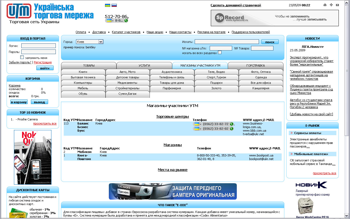Viewport: 350px width, 219px height.
Task: Click green call icon next to (0562) 33-82-72
Action: [232, 124]
